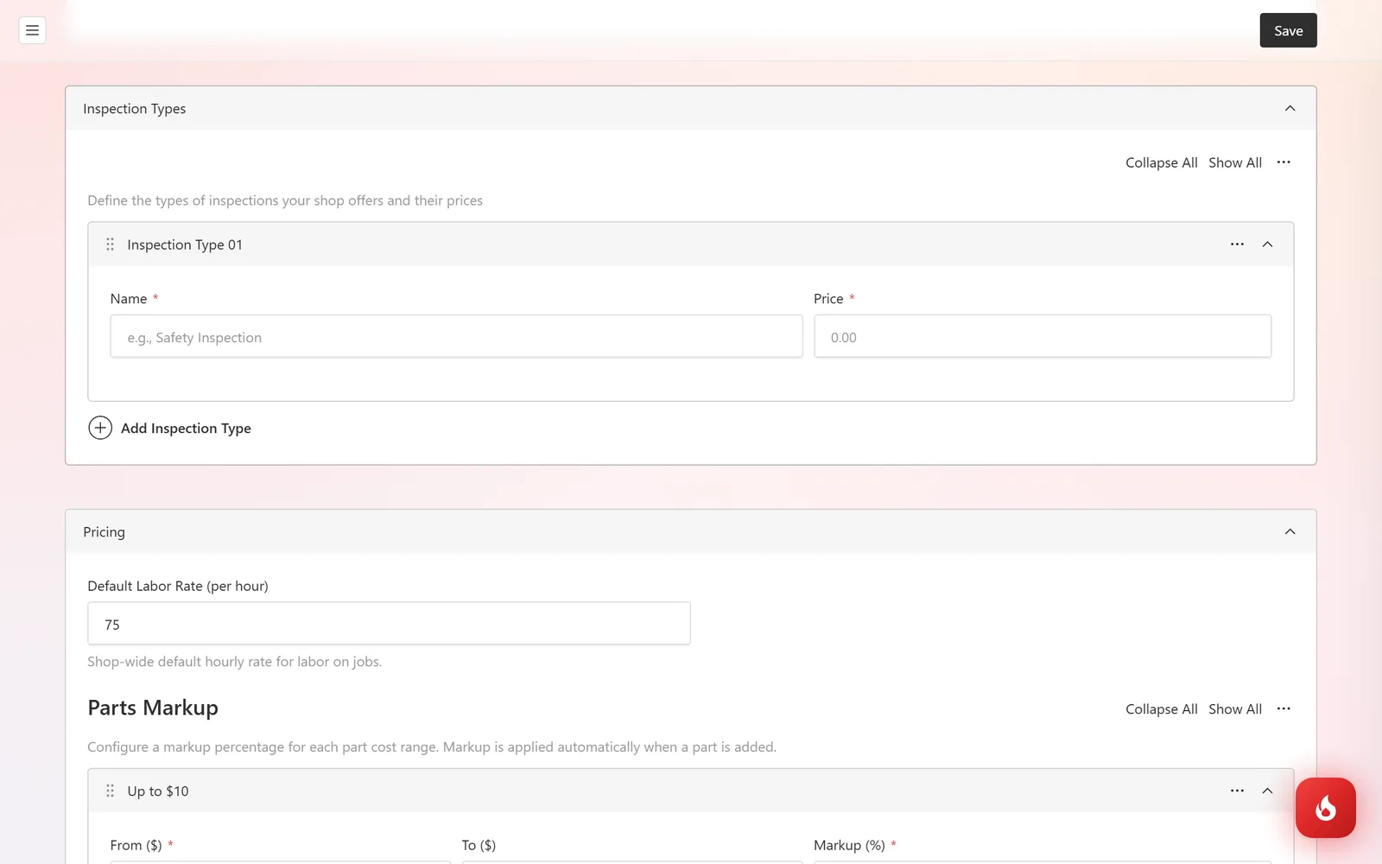Collapse the Pricing section
Screen dimensions: 1382x864
tap(1290, 531)
